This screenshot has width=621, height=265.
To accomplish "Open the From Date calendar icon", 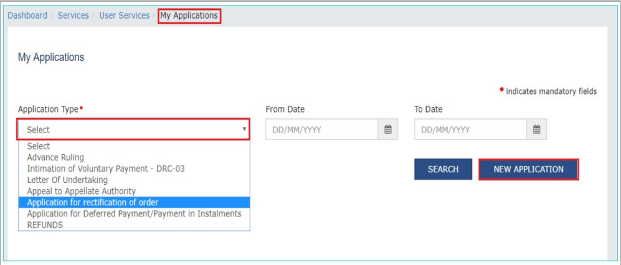I will (387, 130).
